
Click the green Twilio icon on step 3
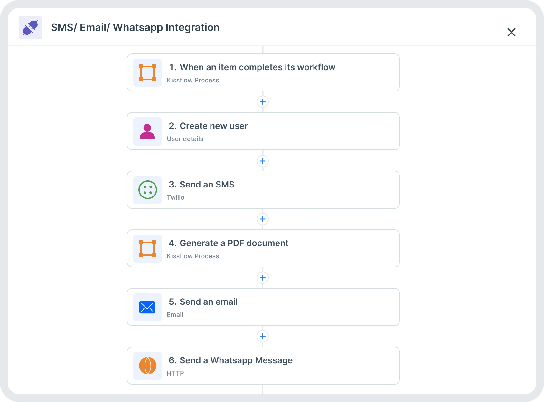coord(147,190)
